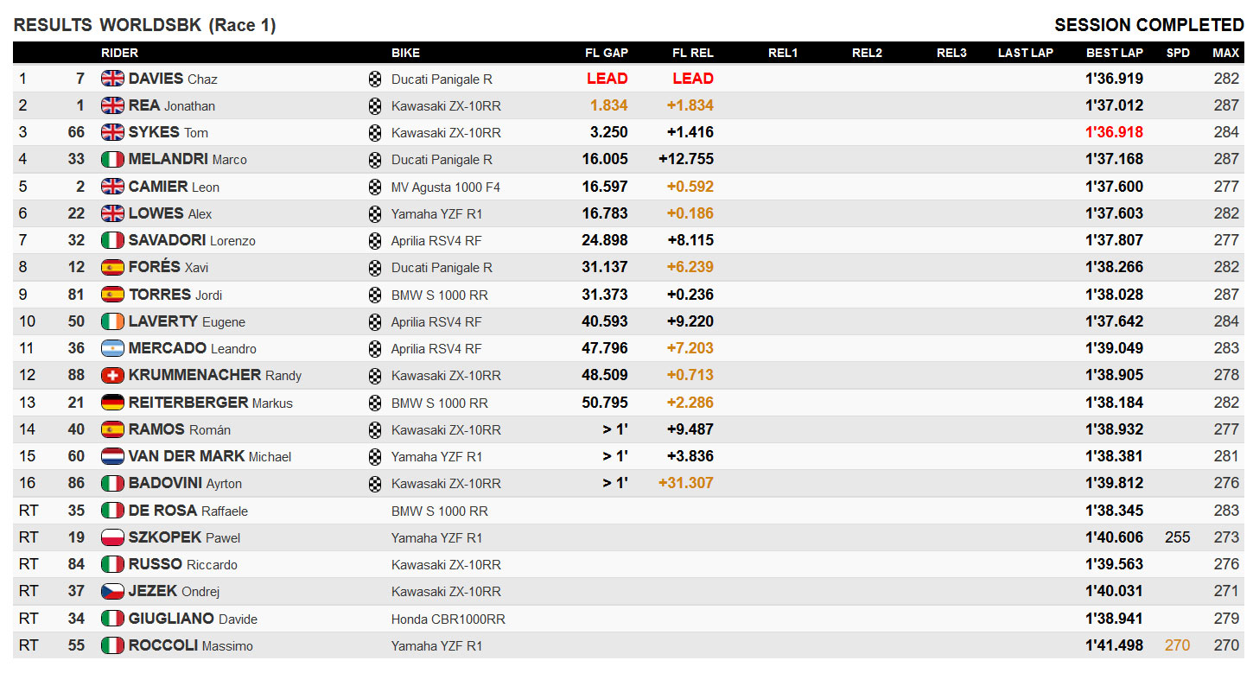Select the Swiss flag beside KRUMMENACHER Randy
Screen dimensions: 1253x686
point(112,375)
